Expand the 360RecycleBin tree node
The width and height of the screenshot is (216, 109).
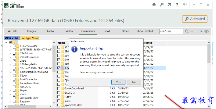(x=10, y=65)
